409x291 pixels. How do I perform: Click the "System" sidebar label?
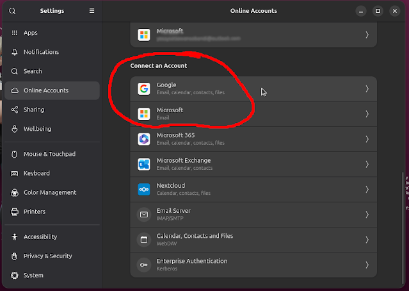[33, 276]
